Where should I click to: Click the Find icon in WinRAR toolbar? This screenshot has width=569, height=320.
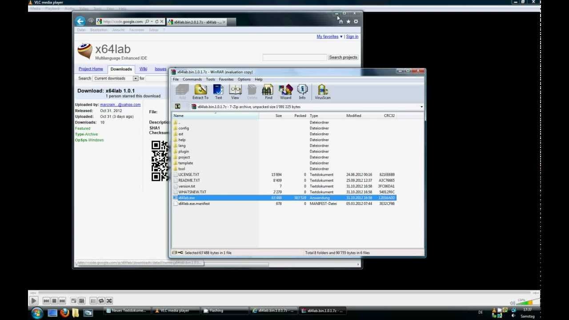click(x=268, y=92)
